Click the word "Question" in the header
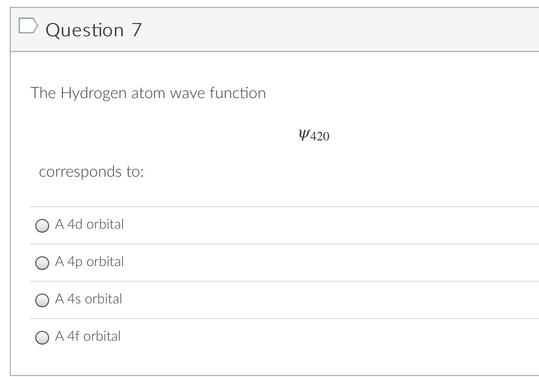This screenshot has height=377, width=539. click(84, 30)
